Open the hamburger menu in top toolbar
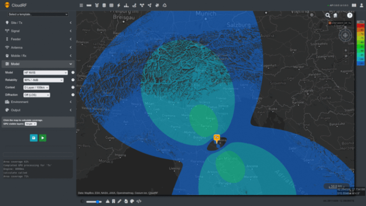 tap(81, 5)
